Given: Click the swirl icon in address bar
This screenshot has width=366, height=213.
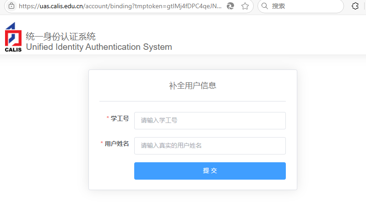Looking at the screenshot, I should (x=231, y=6).
